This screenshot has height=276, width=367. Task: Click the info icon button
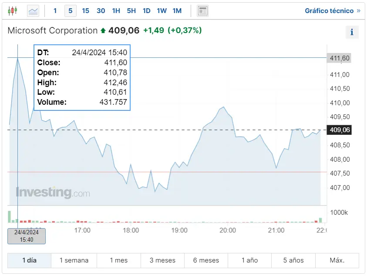click(x=352, y=32)
